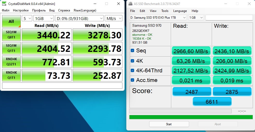255x132 pixels.
Task: Open the Вид menu
Action: [x=52, y=10]
